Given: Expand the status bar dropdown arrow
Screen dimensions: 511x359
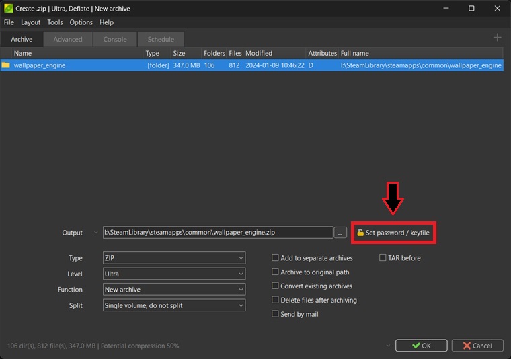Looking at the screenshot, I should [x=388, y=346].
